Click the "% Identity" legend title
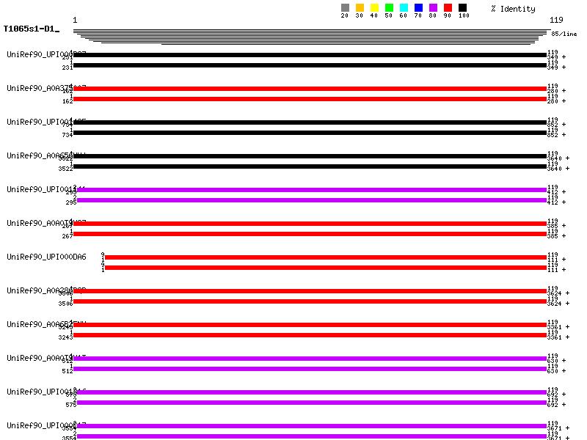The height and width of the screenshot is (440, 587). pyautogui.click(x=513, y=9)
